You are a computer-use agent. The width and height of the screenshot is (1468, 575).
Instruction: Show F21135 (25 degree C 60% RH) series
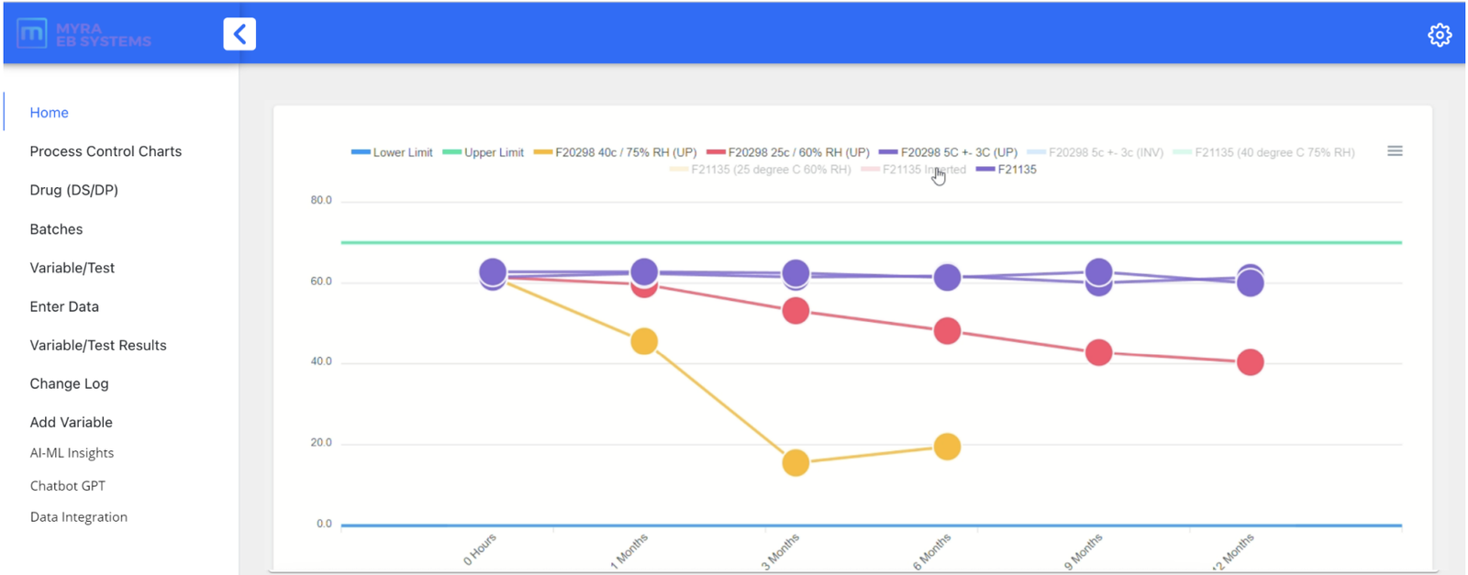[x=761, y=170]
